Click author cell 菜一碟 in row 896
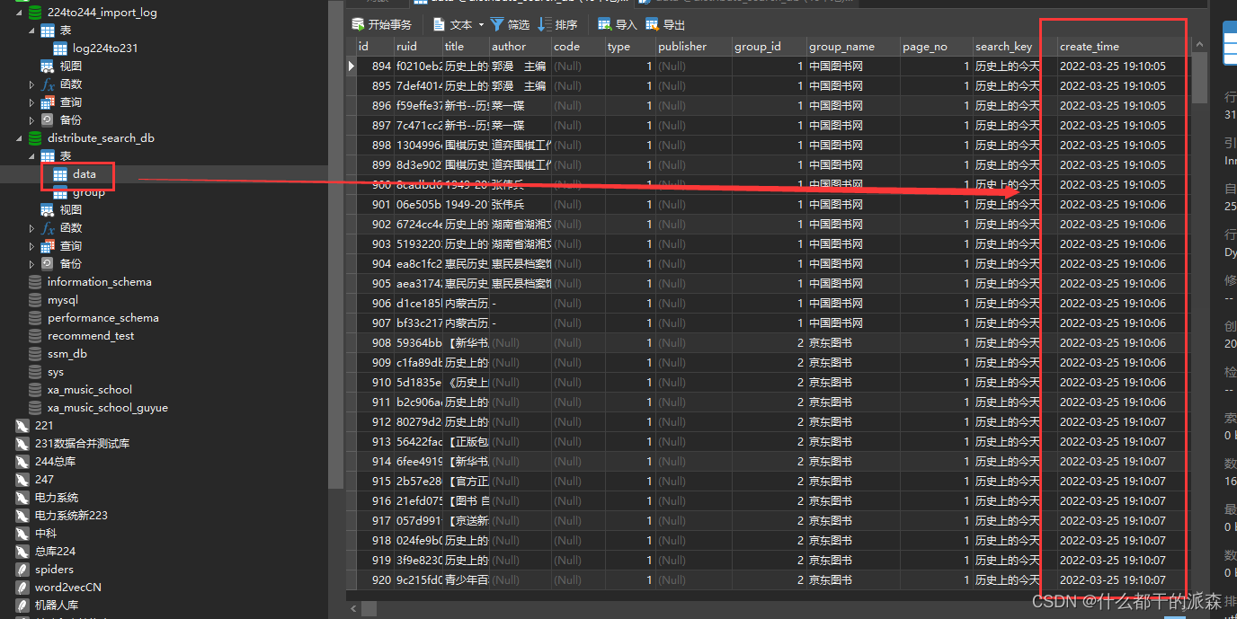Viewport: 1237px width, 619px height. 520,106
